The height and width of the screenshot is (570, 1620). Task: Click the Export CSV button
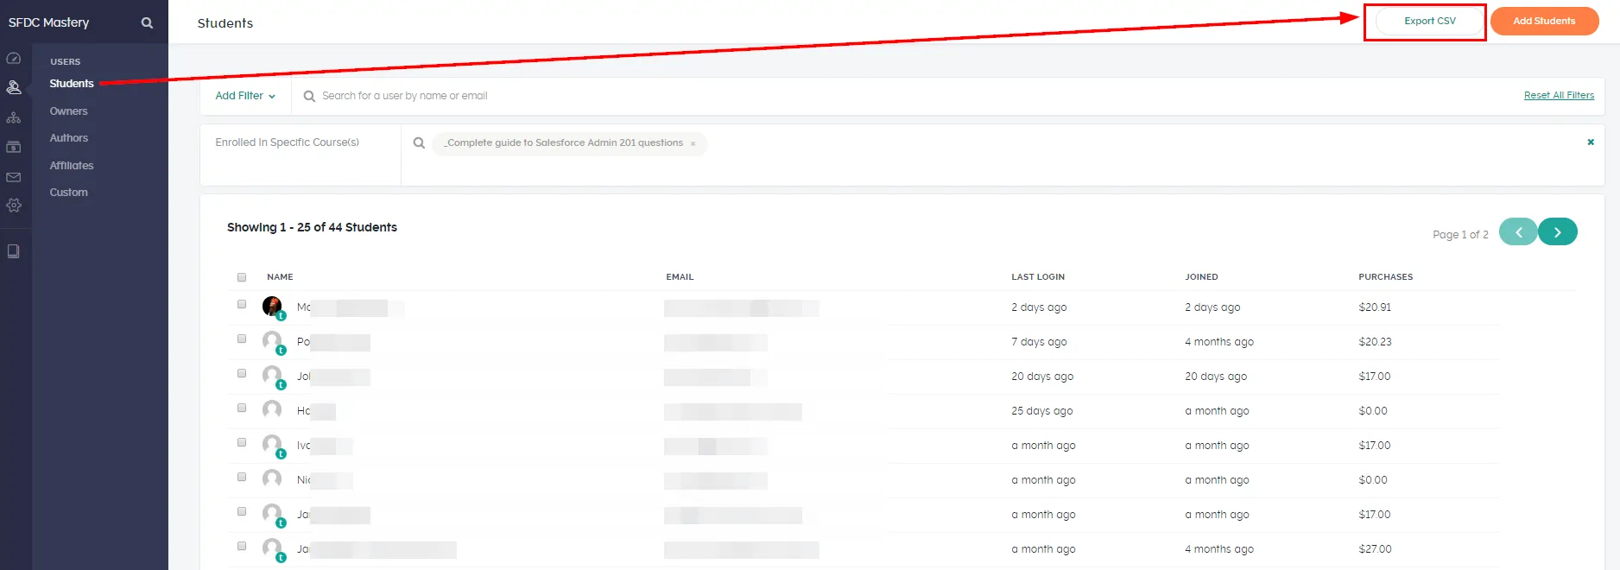[x=1429, y=22]
